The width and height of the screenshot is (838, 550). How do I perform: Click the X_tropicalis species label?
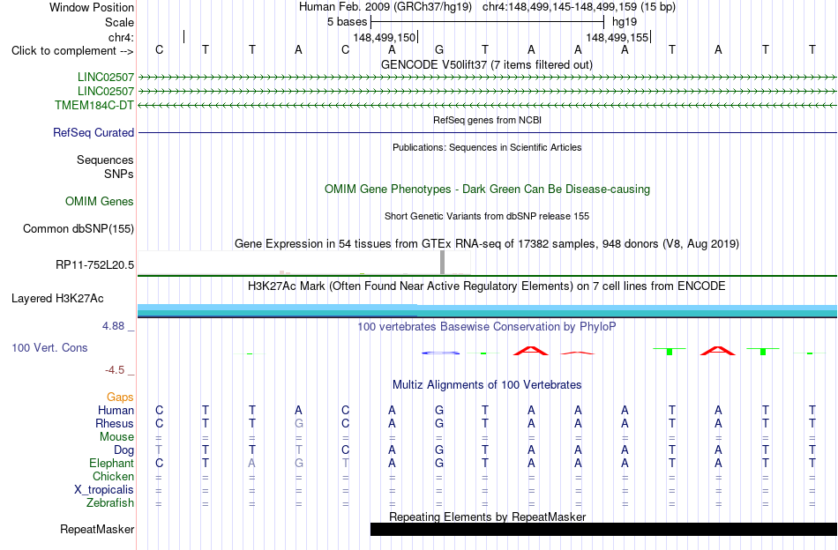point(104,490)
